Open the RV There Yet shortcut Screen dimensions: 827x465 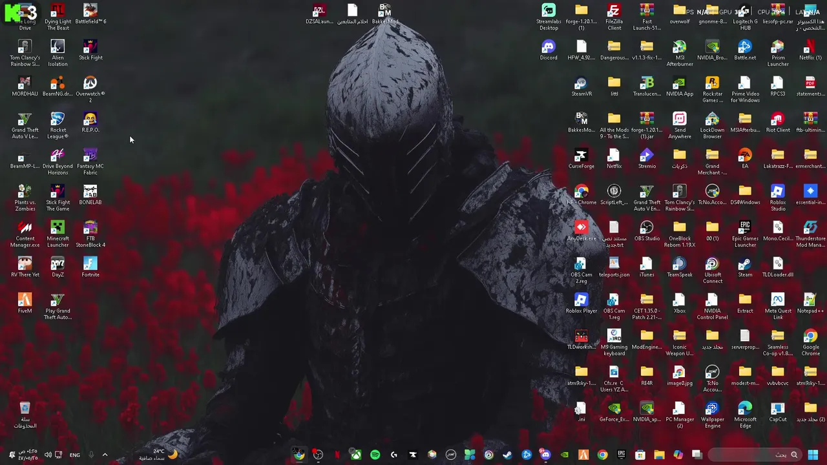25,268
